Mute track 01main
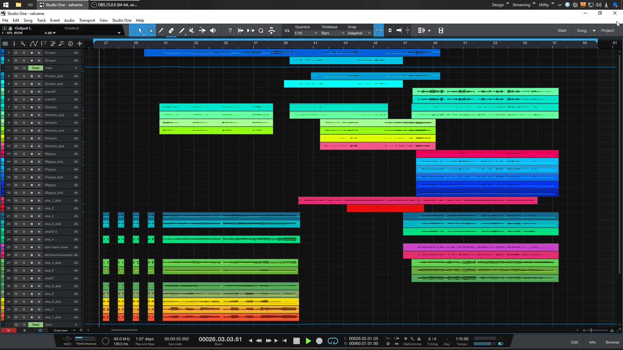Viewport: 623px width, 350px height. point(16,53)
